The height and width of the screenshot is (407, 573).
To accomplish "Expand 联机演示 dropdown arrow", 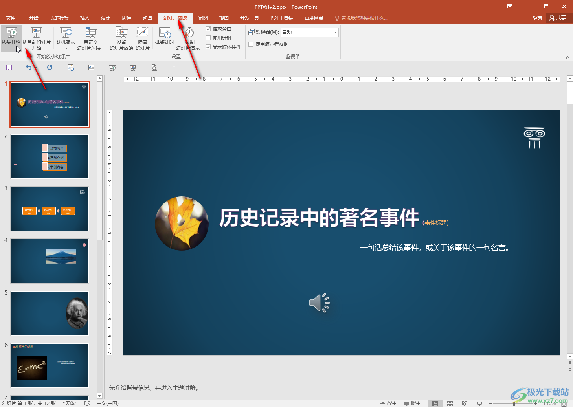I will pos(66,48).
